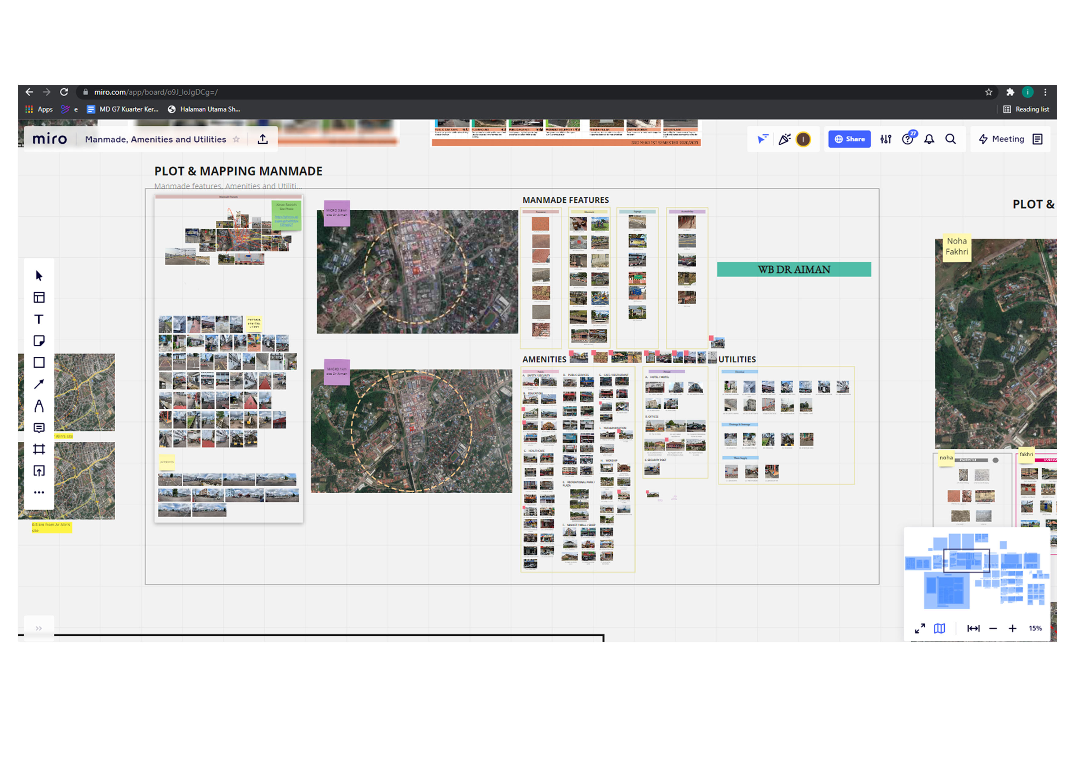Choose the shape rectangle tool
This screenshot has width=1072, height=758.
click(x=39, y=363)
